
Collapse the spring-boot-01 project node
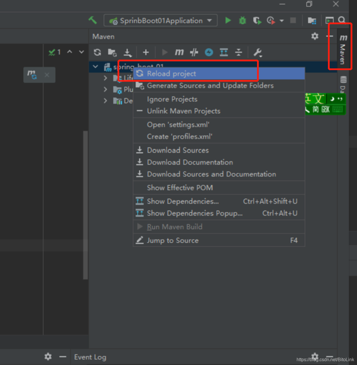click(96, 67)
